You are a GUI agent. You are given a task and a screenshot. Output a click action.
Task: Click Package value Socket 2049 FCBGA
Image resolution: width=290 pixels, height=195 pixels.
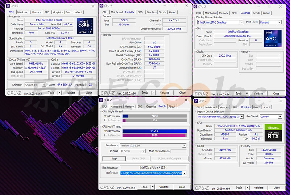pyautogui.click(x=49, y=29)
